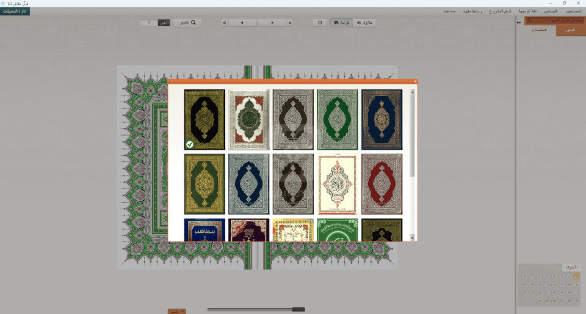Viewport: 586px width, 314px height.
Task: Choose the grey cover with red medallion
Action: 382,184
